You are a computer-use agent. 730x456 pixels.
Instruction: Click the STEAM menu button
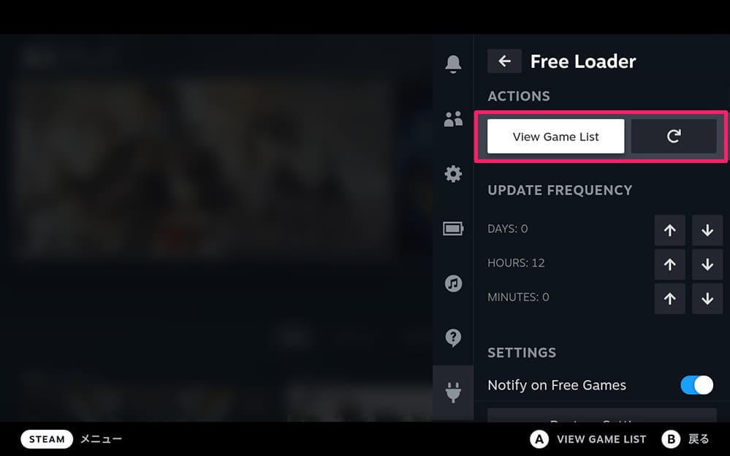(x=47, y=439)
